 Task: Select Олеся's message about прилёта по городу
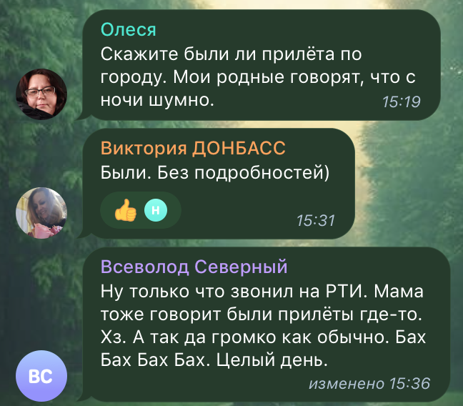[x=262, y=65]
